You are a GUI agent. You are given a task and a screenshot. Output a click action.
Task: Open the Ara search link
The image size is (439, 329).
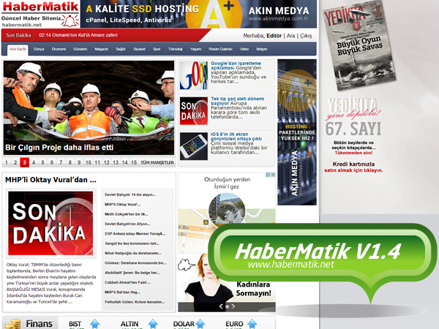(x=290, y=36)
